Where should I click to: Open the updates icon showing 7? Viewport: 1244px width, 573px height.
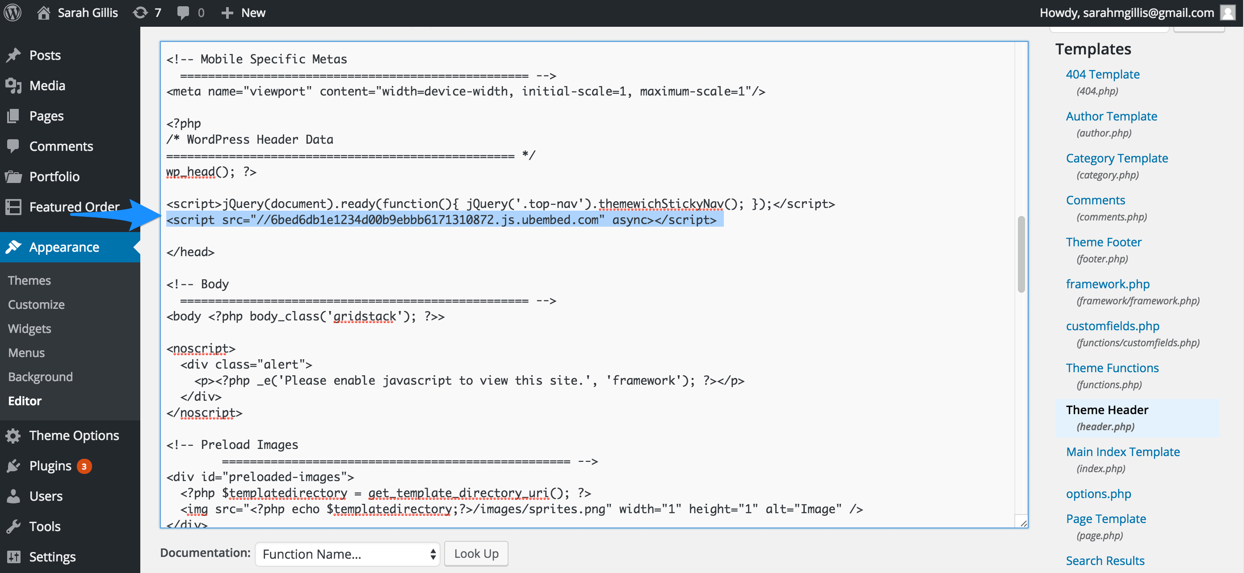click(140, 12)
